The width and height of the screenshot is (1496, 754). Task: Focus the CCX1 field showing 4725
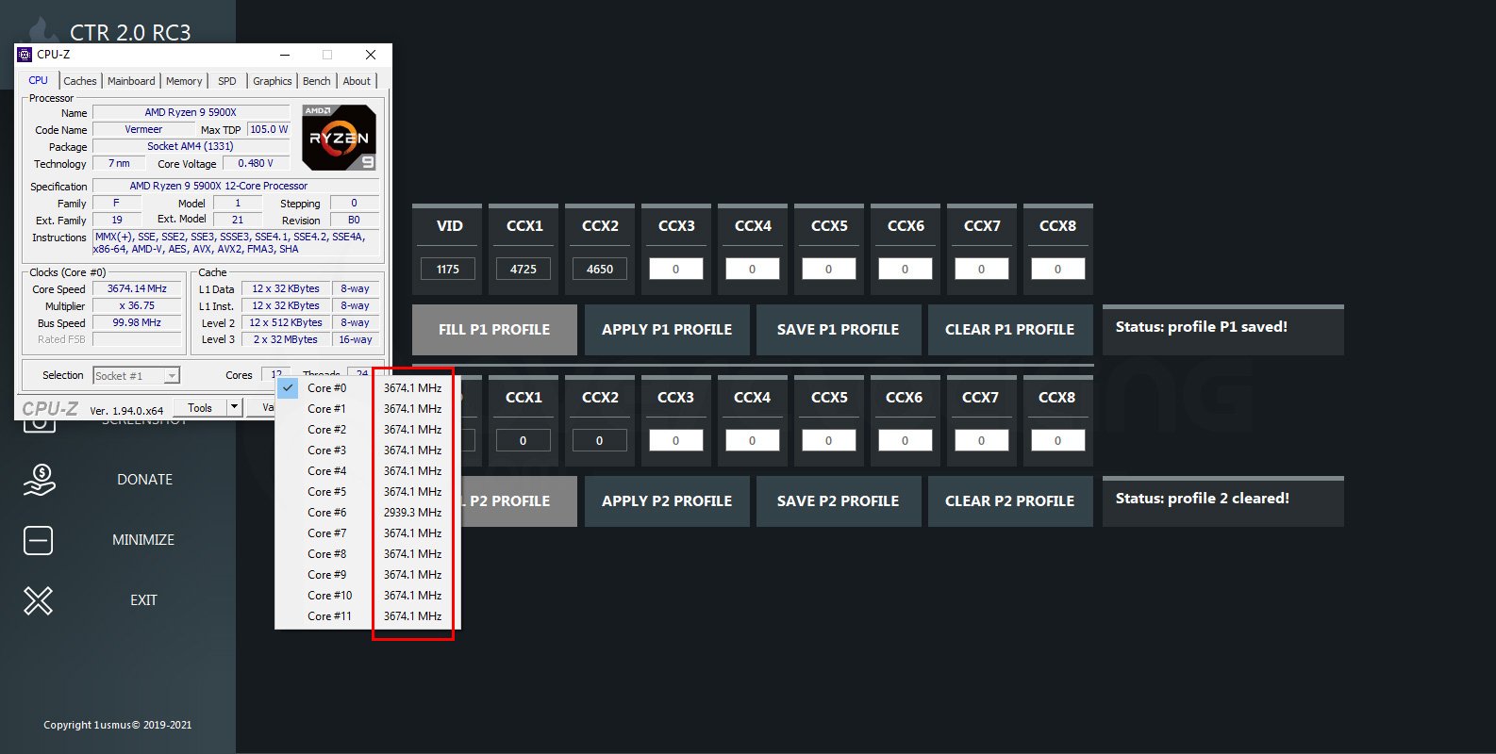524,269
